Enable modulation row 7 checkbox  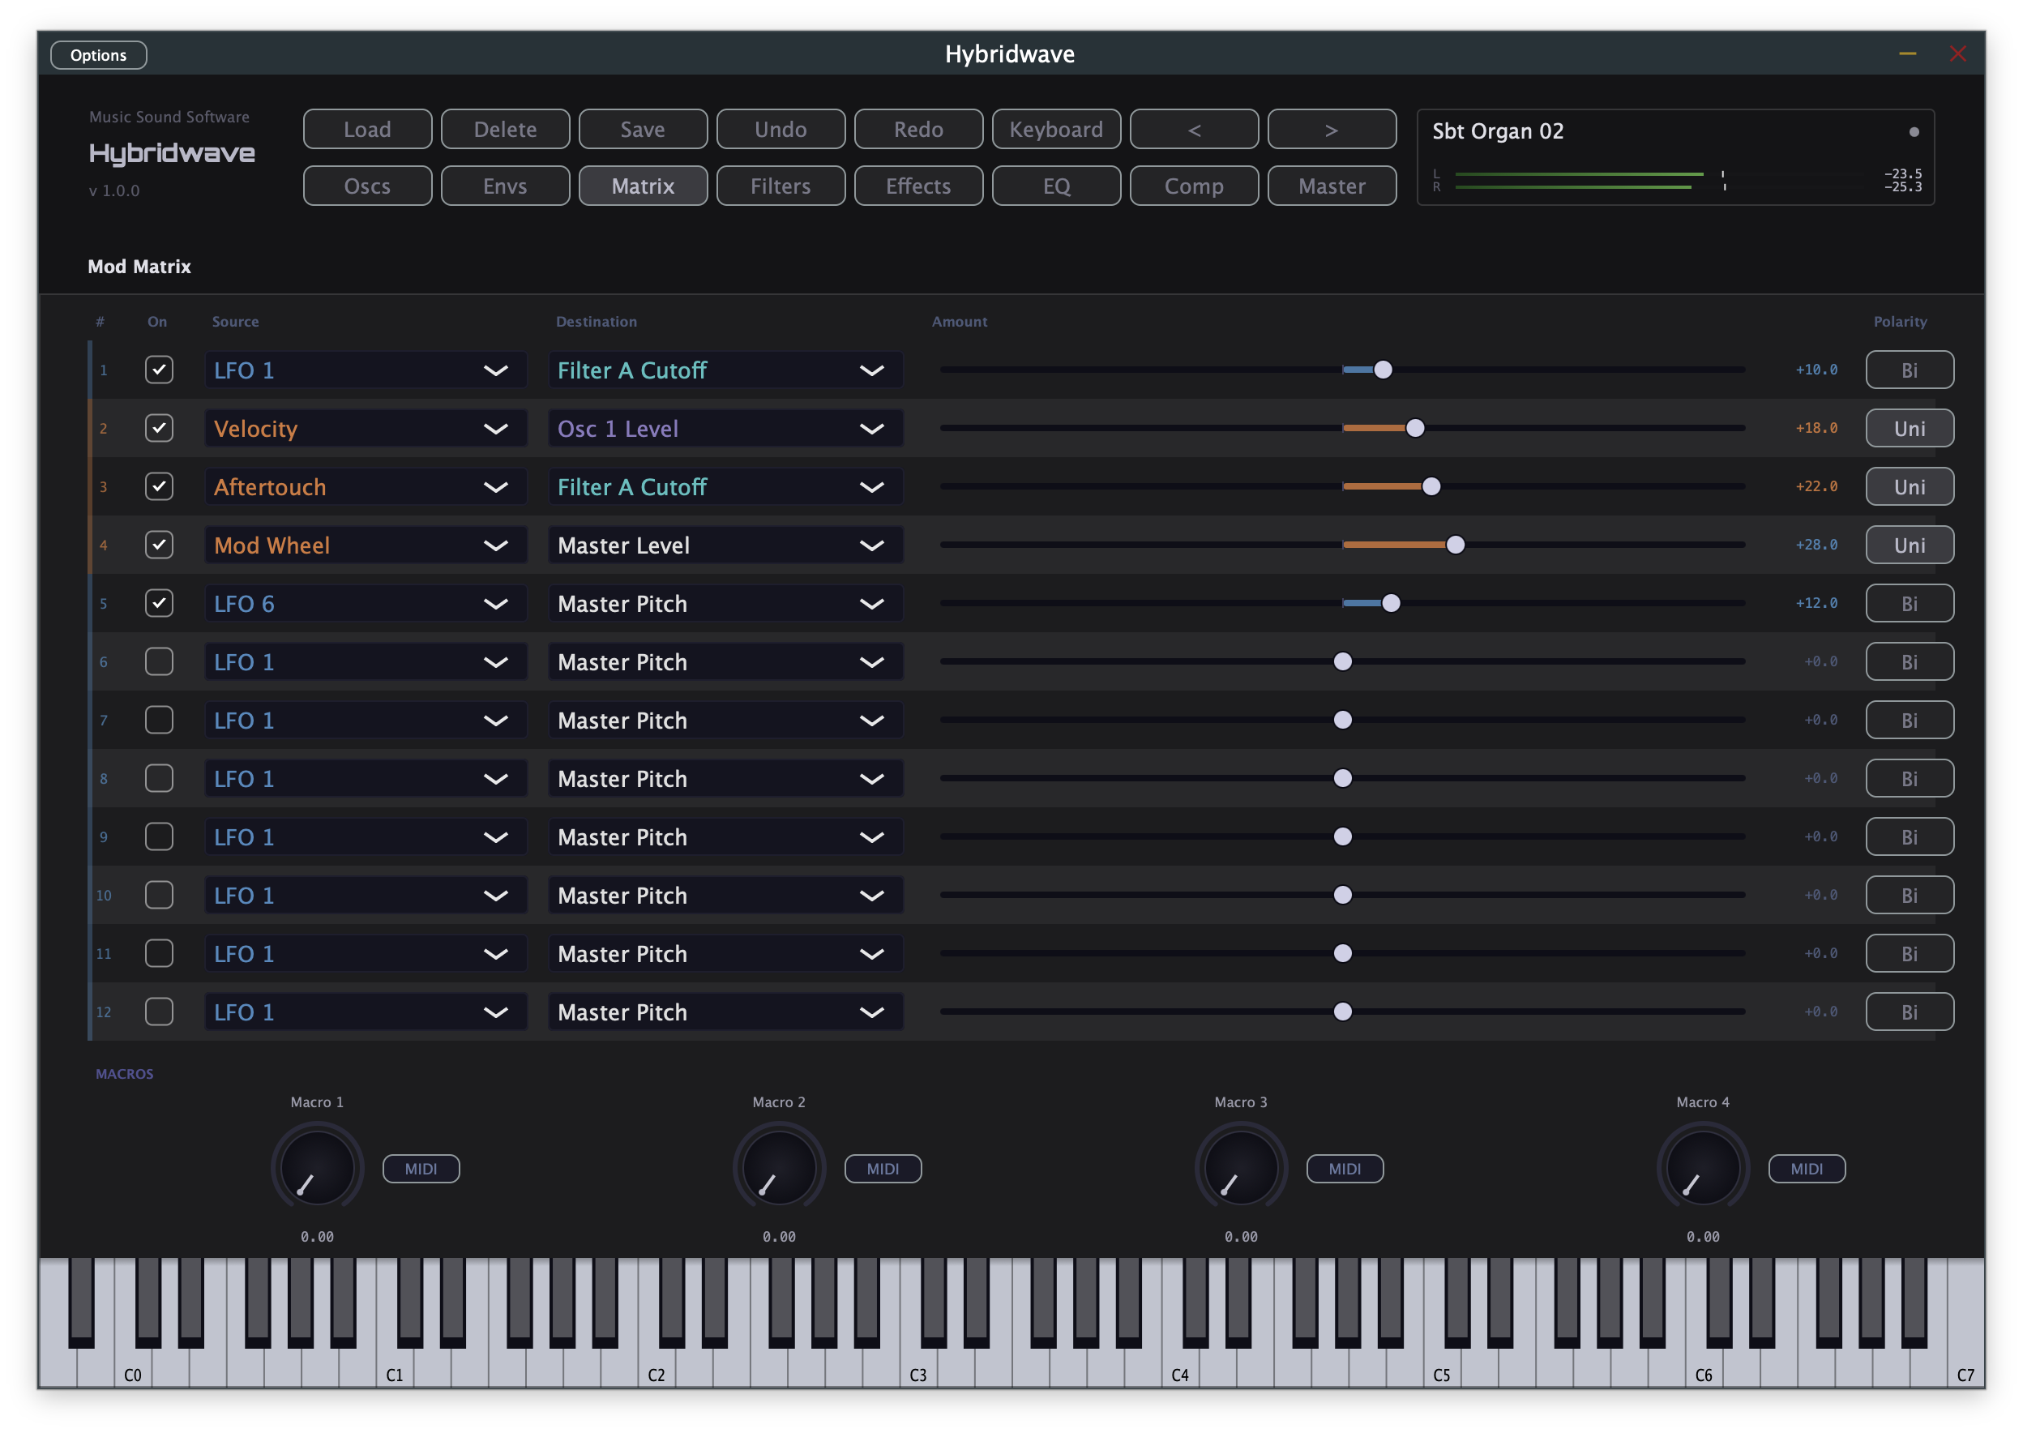(x=159, y=719)
